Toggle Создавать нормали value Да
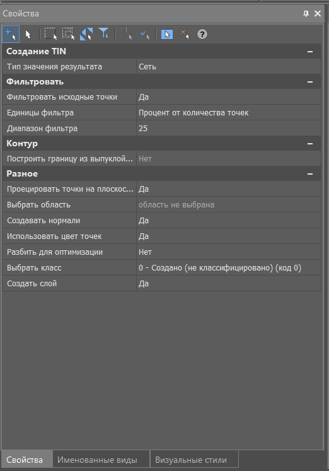This screenshot has height=471, width=329. tap(228, 221)
